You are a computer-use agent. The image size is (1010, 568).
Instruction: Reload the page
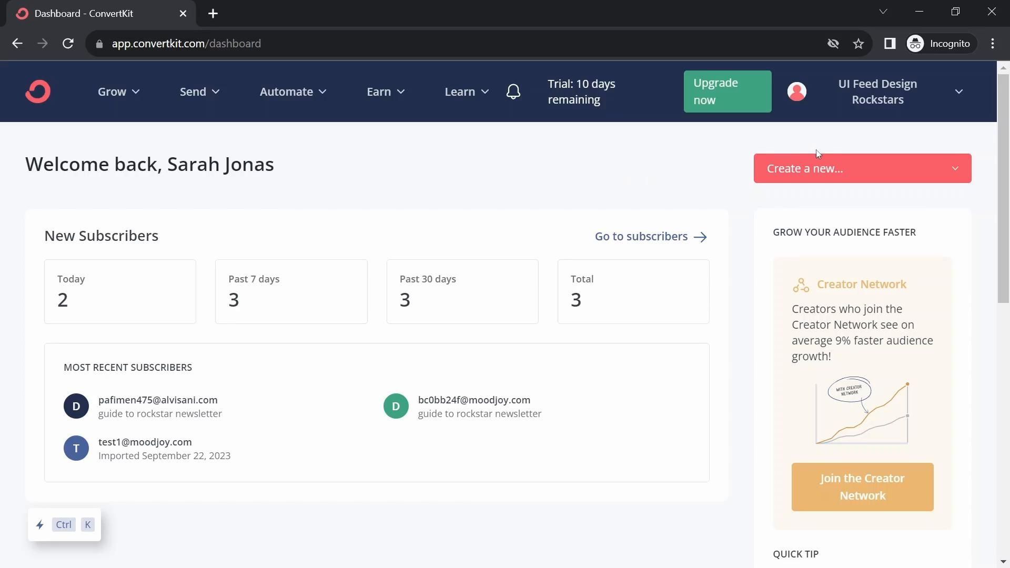tap(68, 44)
